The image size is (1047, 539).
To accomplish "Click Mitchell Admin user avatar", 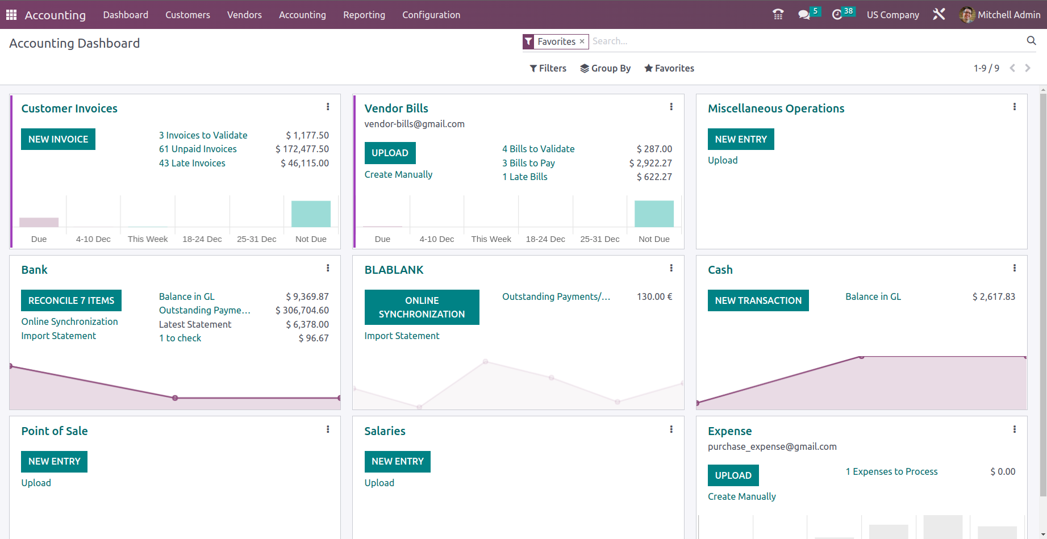I will 967,15.
